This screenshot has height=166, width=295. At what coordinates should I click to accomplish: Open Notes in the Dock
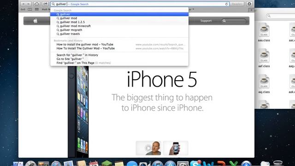[x=119, y=163]
